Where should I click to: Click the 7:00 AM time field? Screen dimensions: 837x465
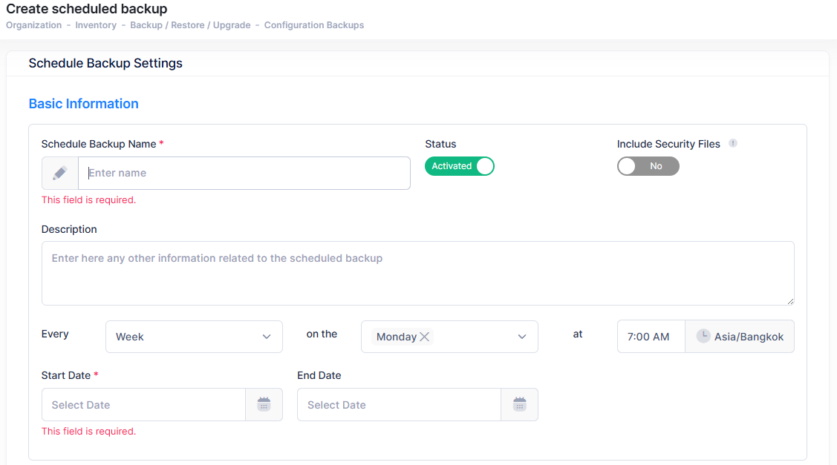(649, 337)
